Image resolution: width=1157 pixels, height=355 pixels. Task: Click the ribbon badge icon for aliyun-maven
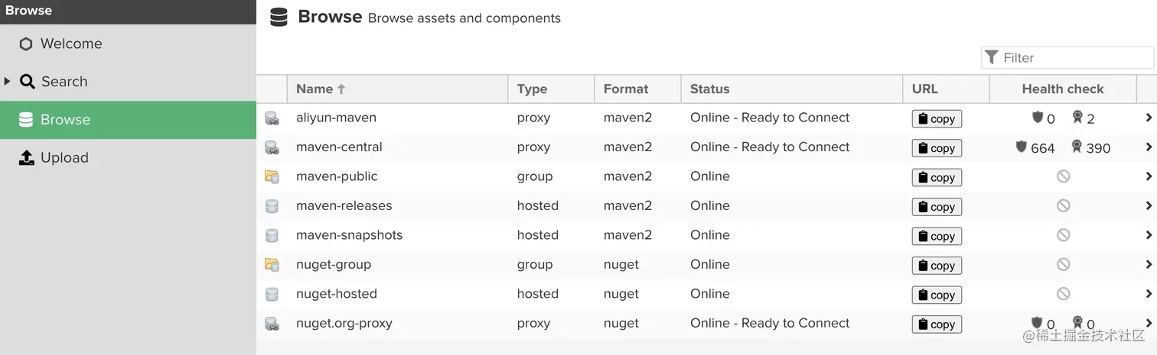[x=1077, y=117]
